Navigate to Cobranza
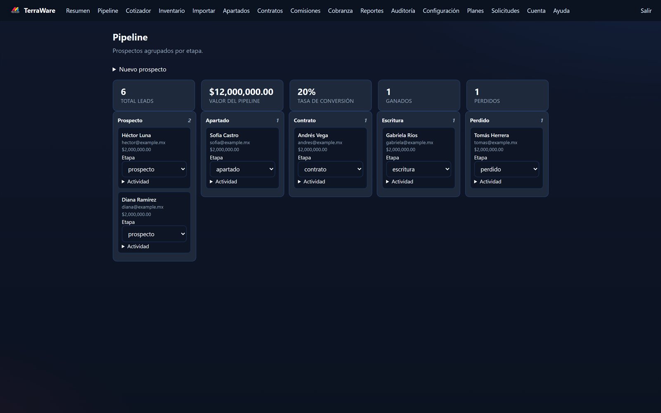The image size is (661, 413). pos(340,11)
